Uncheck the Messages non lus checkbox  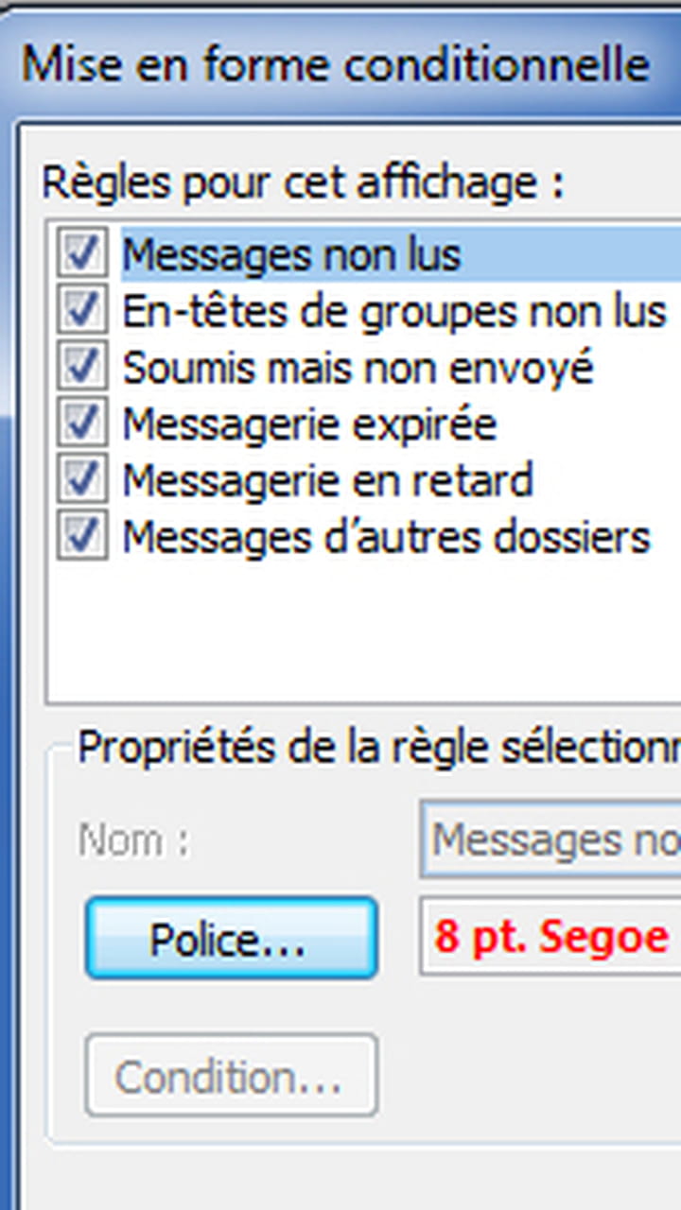coord(82,254)
